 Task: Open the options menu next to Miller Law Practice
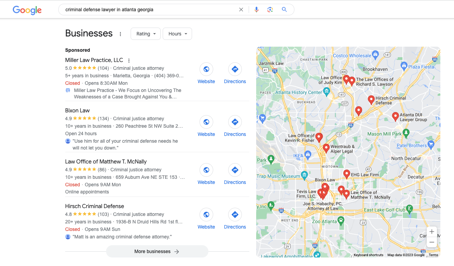click(x=129, y=61)
